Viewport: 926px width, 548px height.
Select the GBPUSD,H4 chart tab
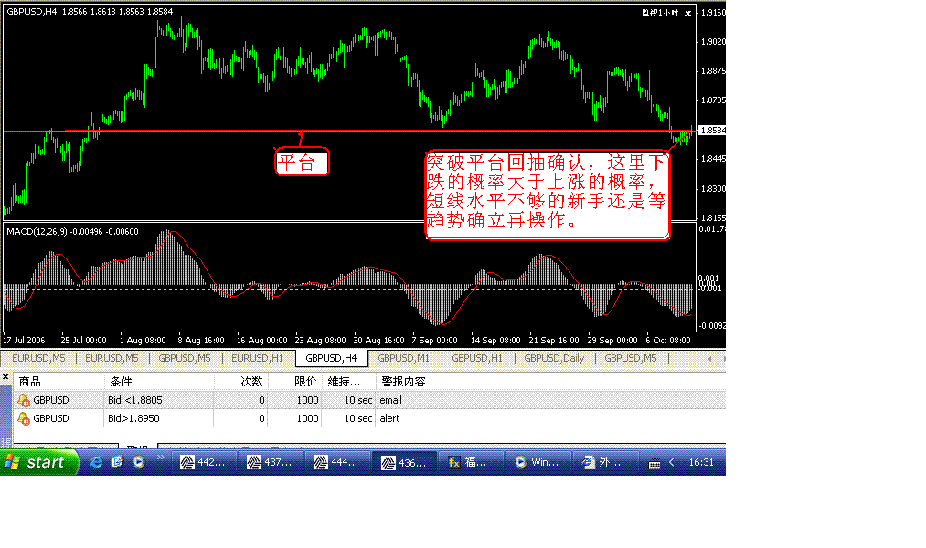pyautogui.click(x=331, y=358)
